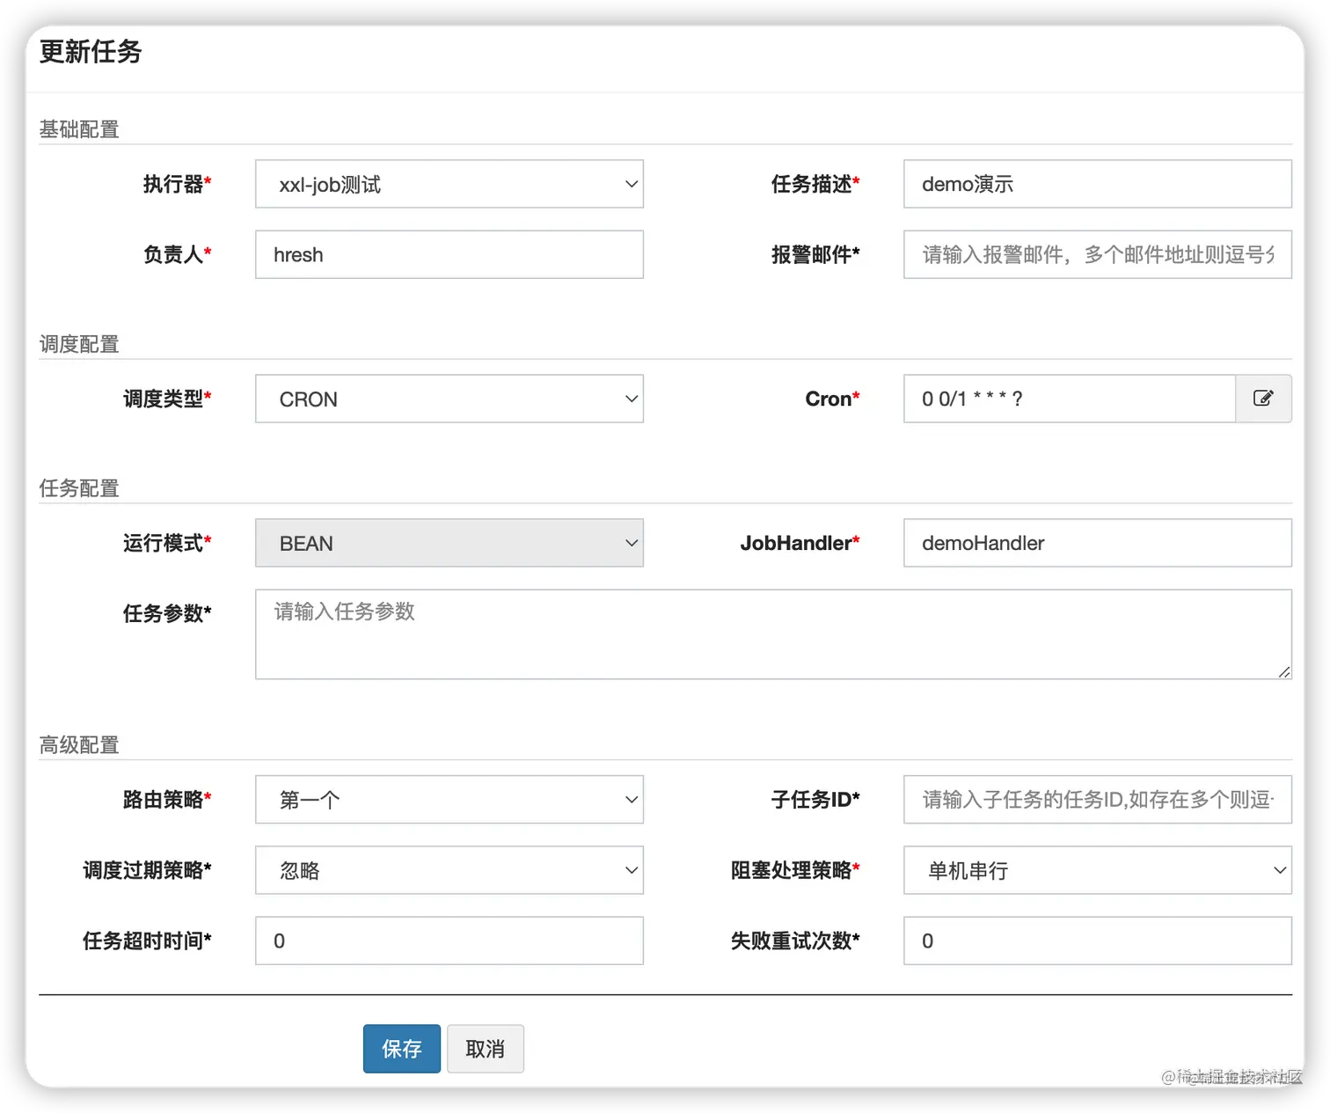Click the 调度配置 section heading
The width and height of the screenshot is (1330, 1113).
(x=79, y=344)
